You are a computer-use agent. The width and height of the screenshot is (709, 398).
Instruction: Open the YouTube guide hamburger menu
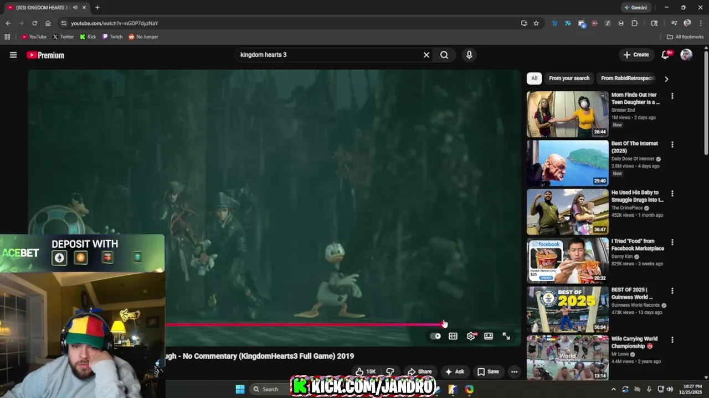click(13, 55)
